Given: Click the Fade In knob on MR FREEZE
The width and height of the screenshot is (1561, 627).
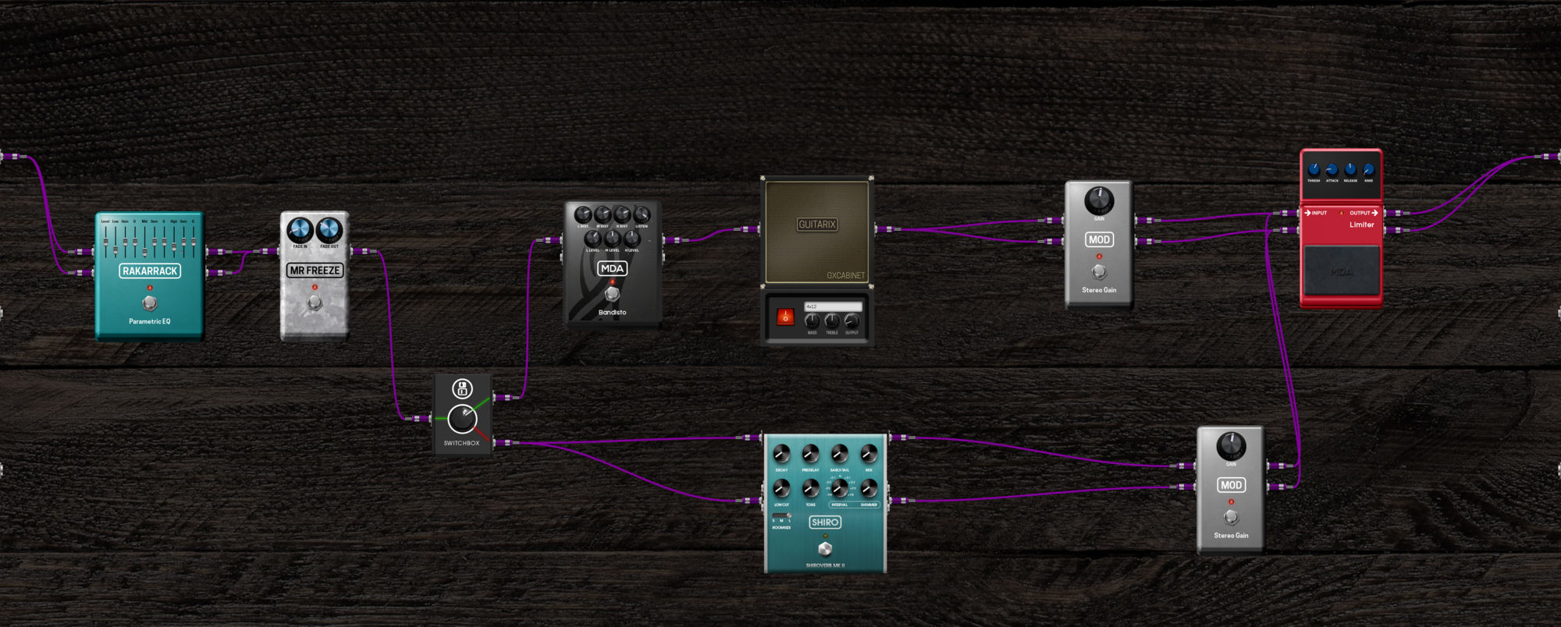Looking at the screenshot, I should 300,230.
